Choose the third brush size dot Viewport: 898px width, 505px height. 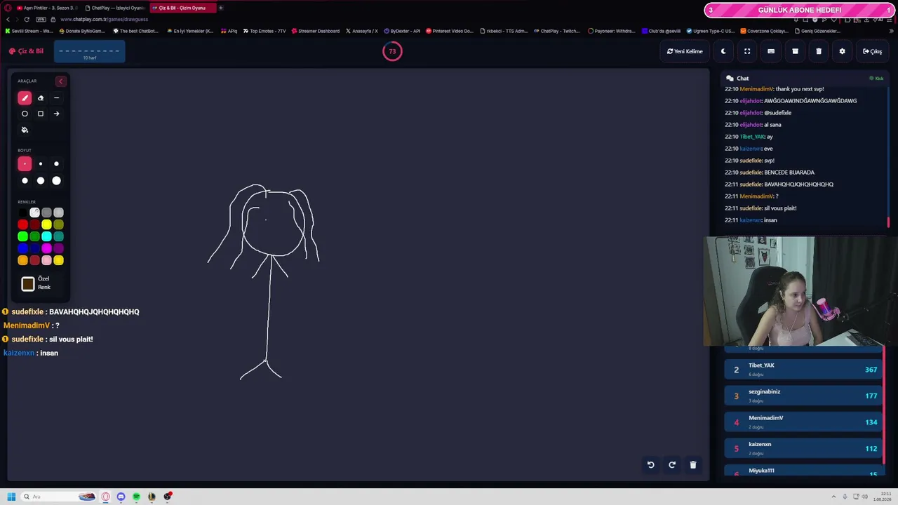click(x=57, y=164)
